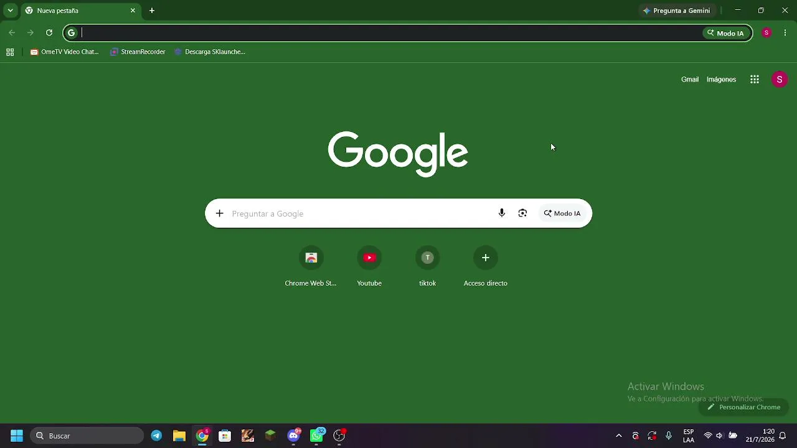797x448 pixels.
Task: Click the Google icon in address bar
Action: pyautogui.click(x=72, y=33)
